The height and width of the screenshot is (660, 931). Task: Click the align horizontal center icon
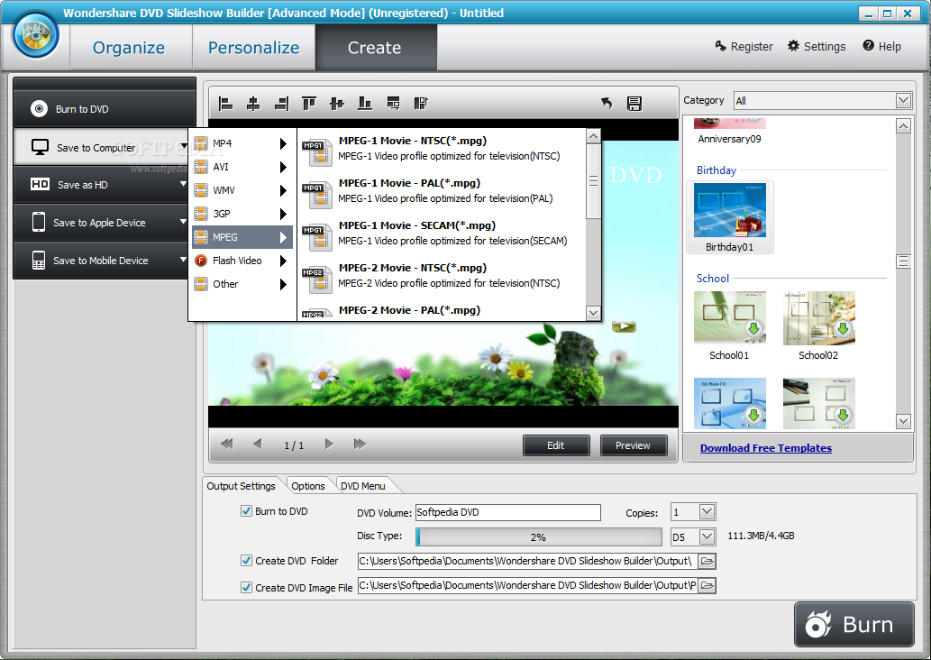click(253, 104)
